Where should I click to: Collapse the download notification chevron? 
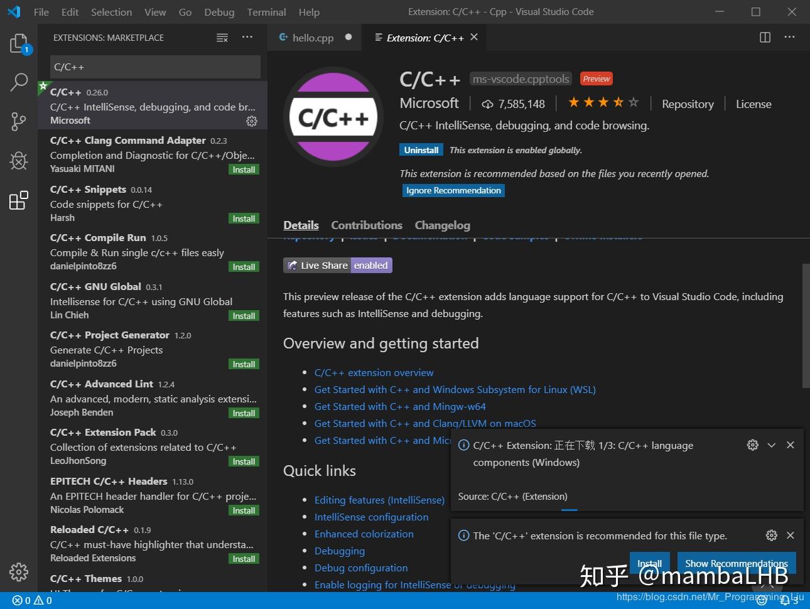772,445
